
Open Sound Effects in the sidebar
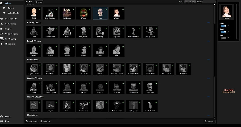(x=11, y=19)
